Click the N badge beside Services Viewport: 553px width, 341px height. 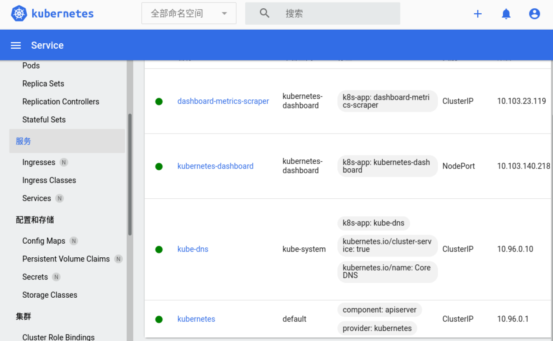[59, 198]
